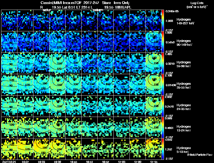This screenshot has height=163, width=214.
Task: Select the 16:57 image in 55-90 keV row
Action: coord(105,63)
